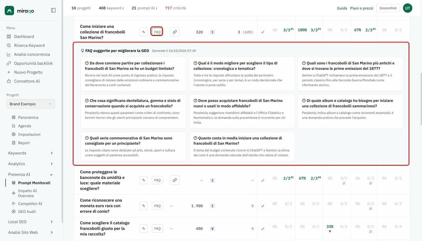Select Prompt Monitorati
The image size is (422, 241).
[x=34, y=183]
